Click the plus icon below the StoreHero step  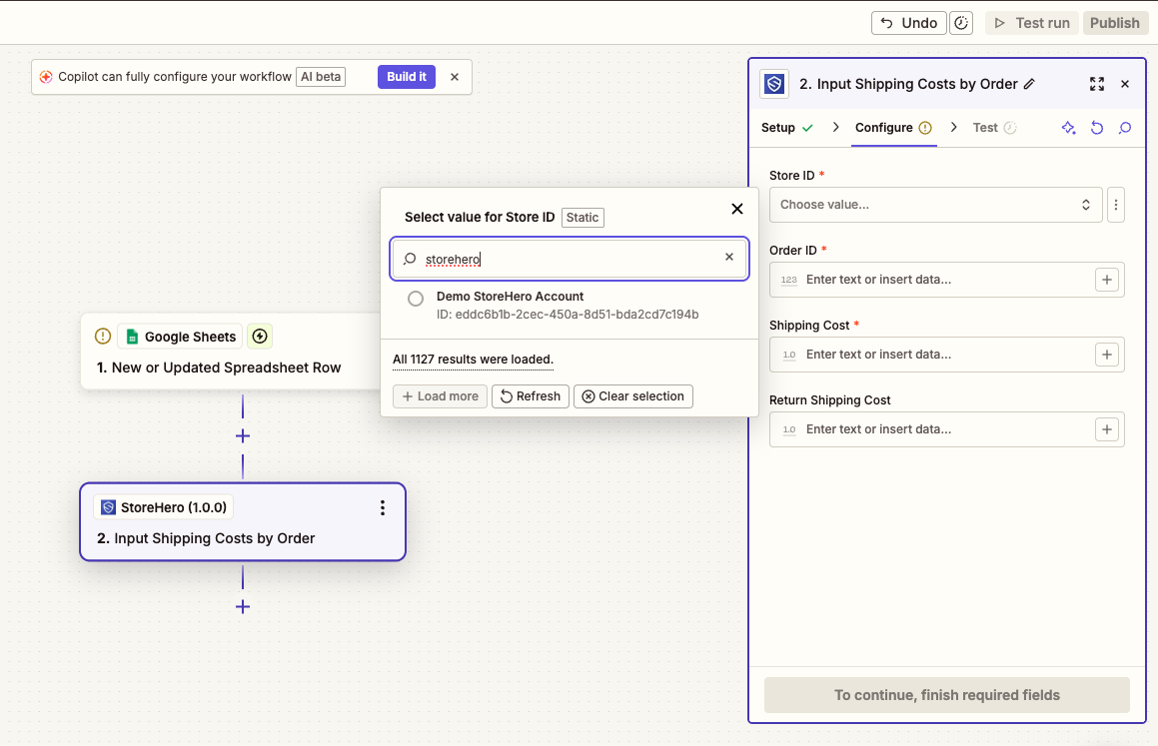pyautogui.click(x=243, y=607)
